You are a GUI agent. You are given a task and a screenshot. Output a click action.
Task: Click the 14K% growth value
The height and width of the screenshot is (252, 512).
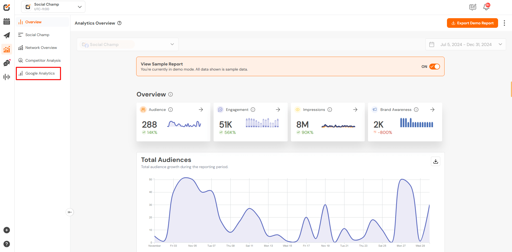tap(152, 133)
